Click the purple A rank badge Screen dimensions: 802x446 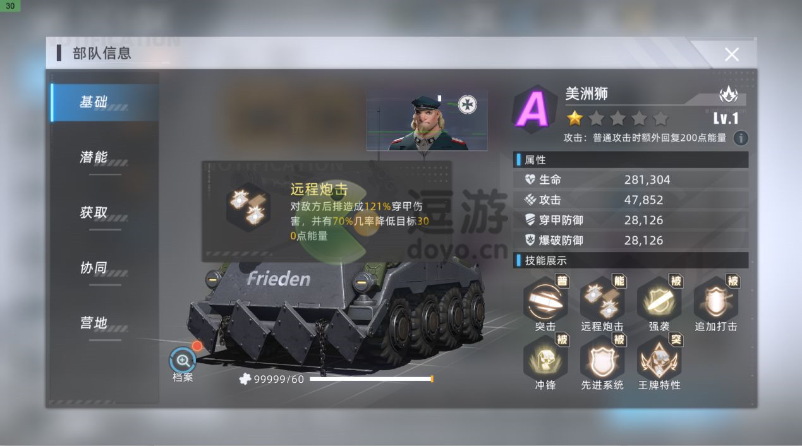click(534, 110)
